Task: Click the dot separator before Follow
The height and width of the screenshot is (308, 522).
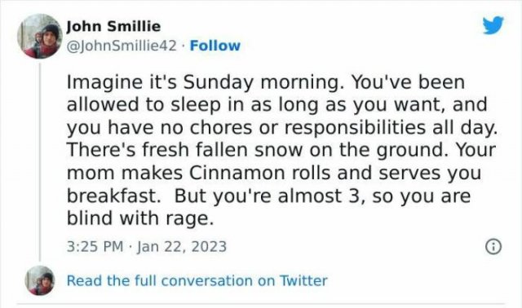Action: [183, 46]
